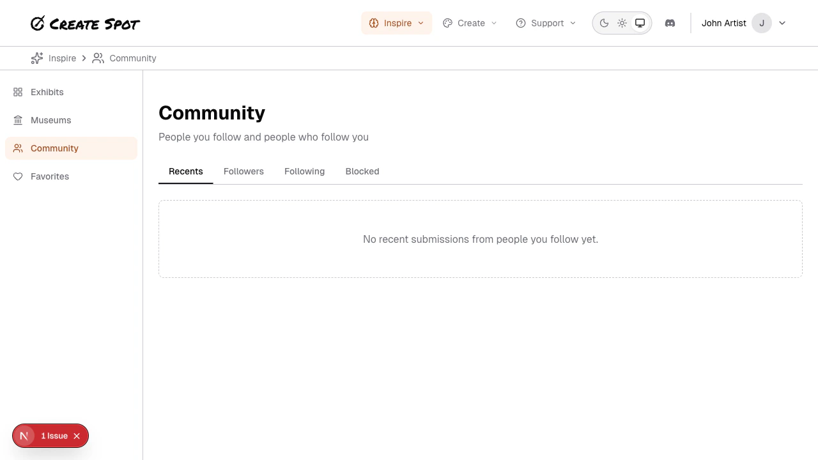This screenshot has height=460, width=818.
Task: Open the Discord icon in the header
Action: coord(670,23)
